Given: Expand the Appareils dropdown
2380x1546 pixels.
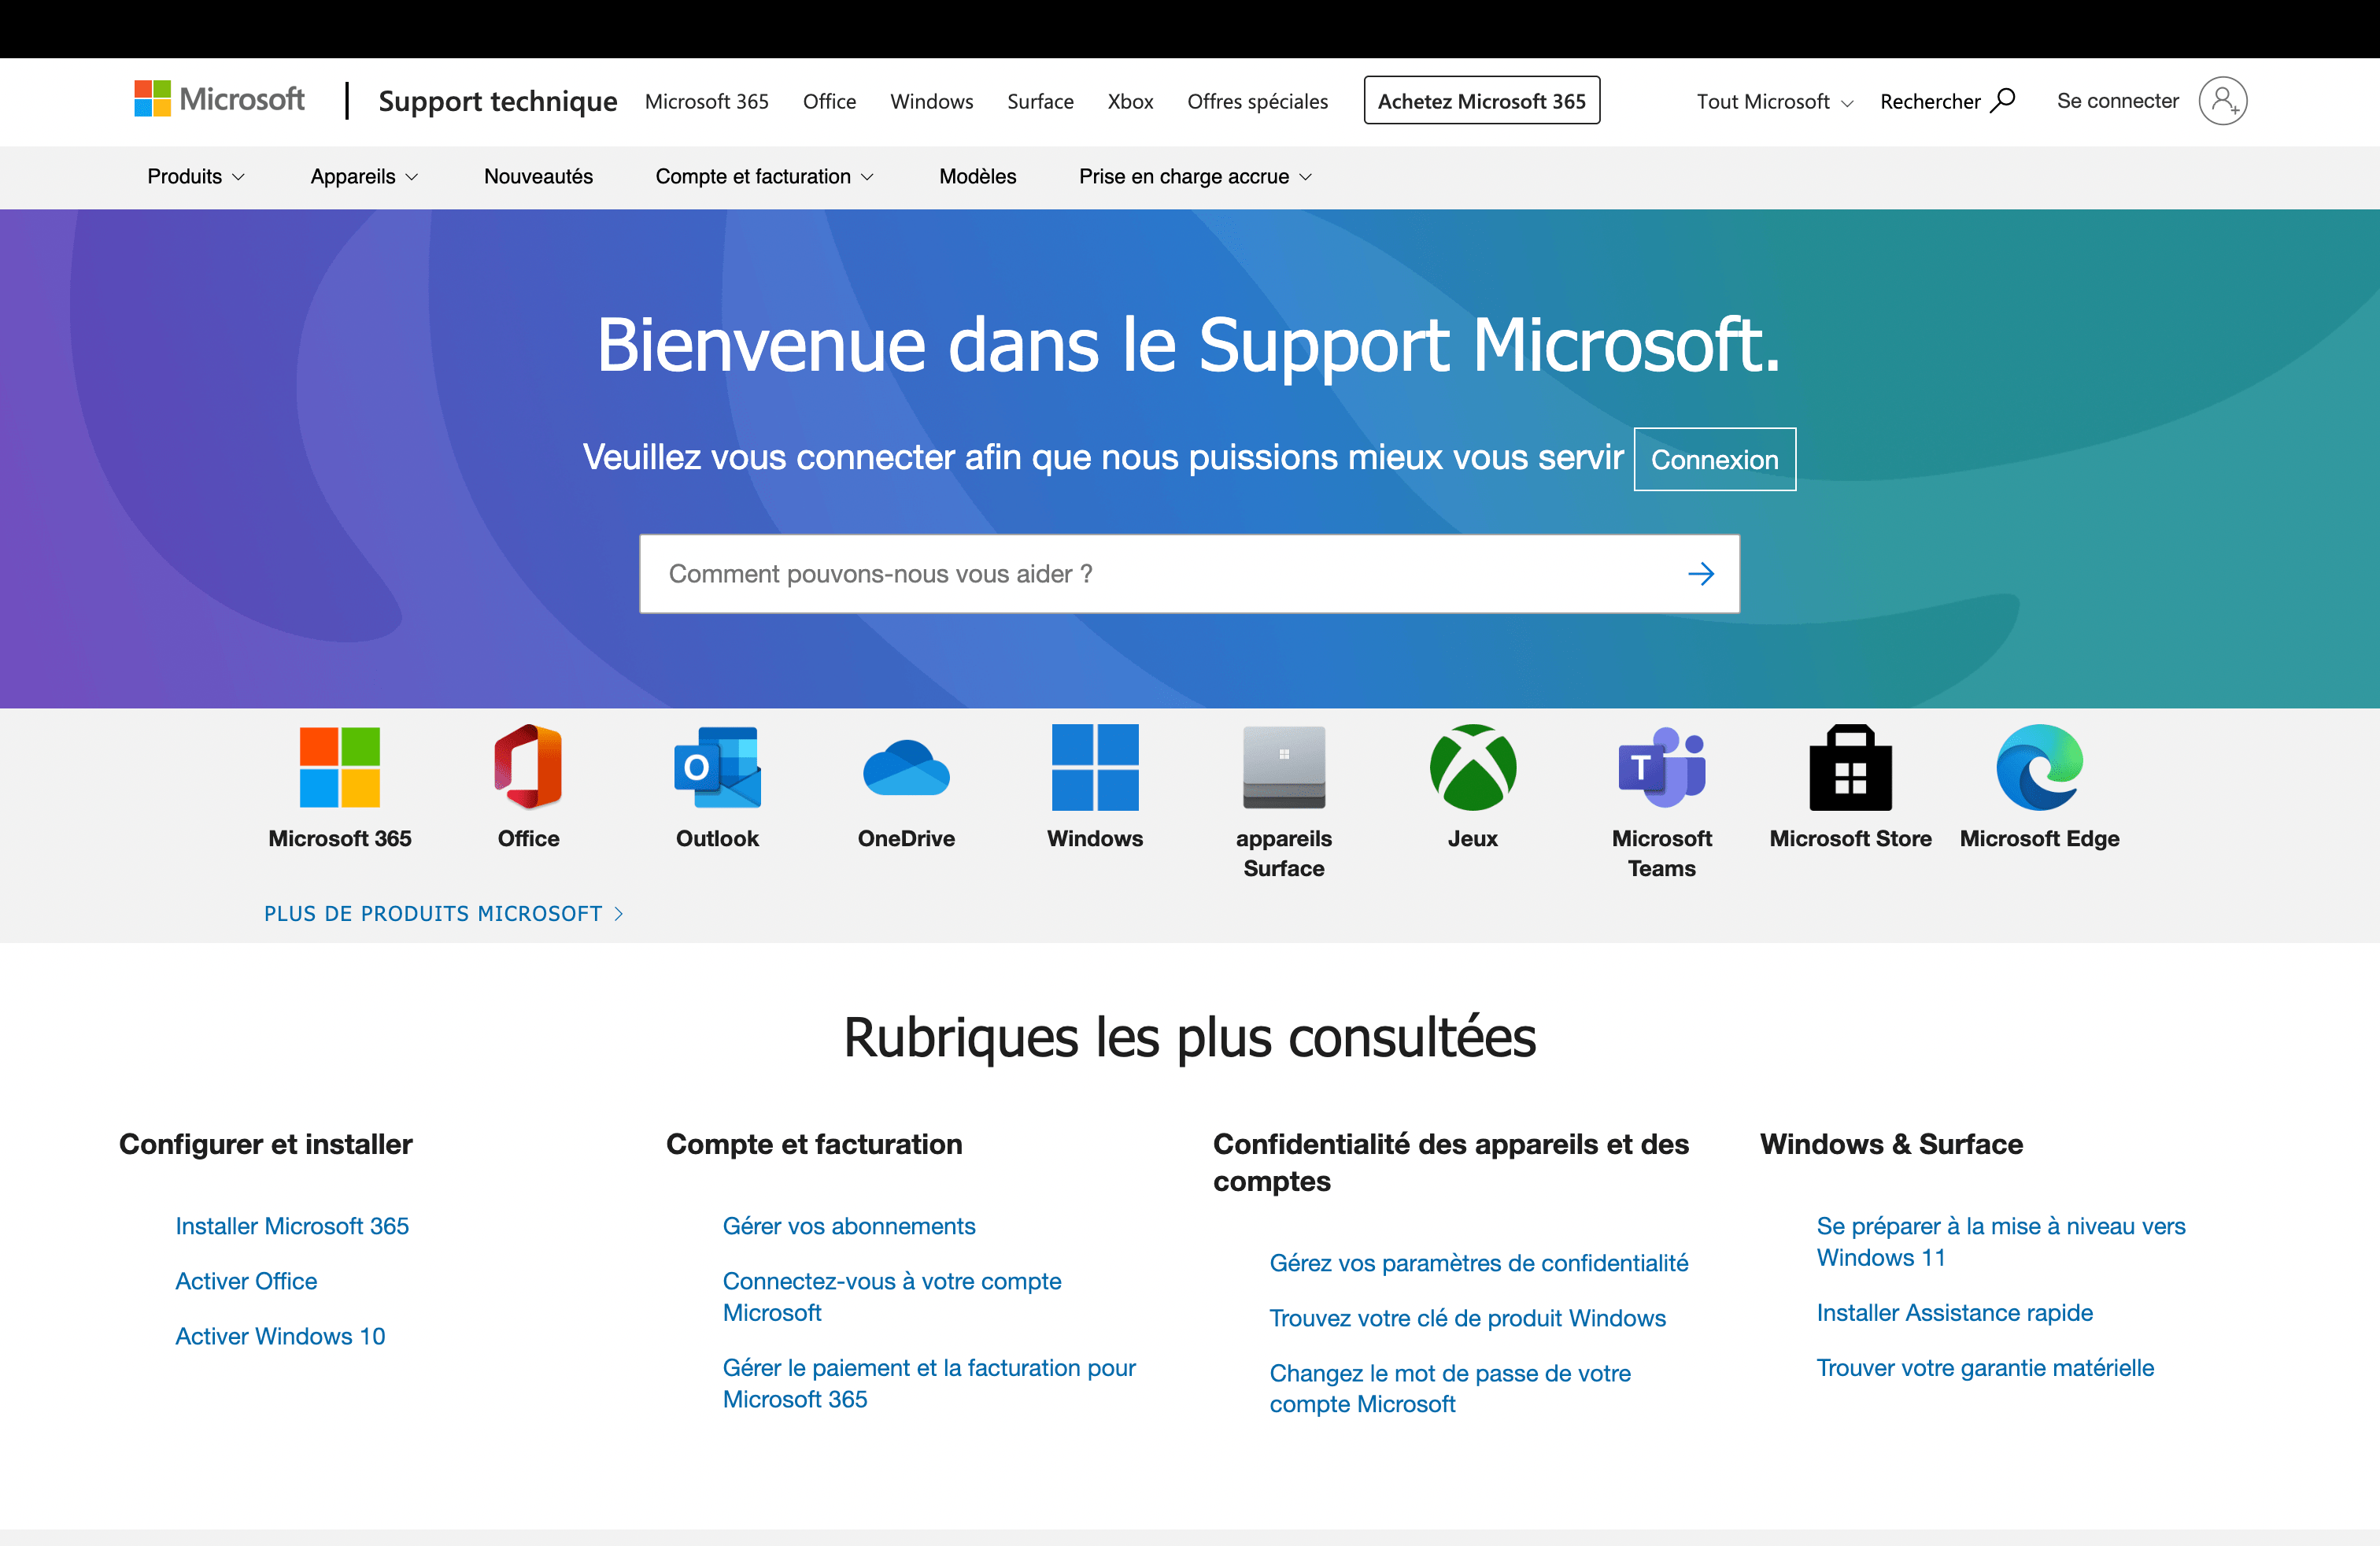Looking at the screenshot, I should pos(364,177).
